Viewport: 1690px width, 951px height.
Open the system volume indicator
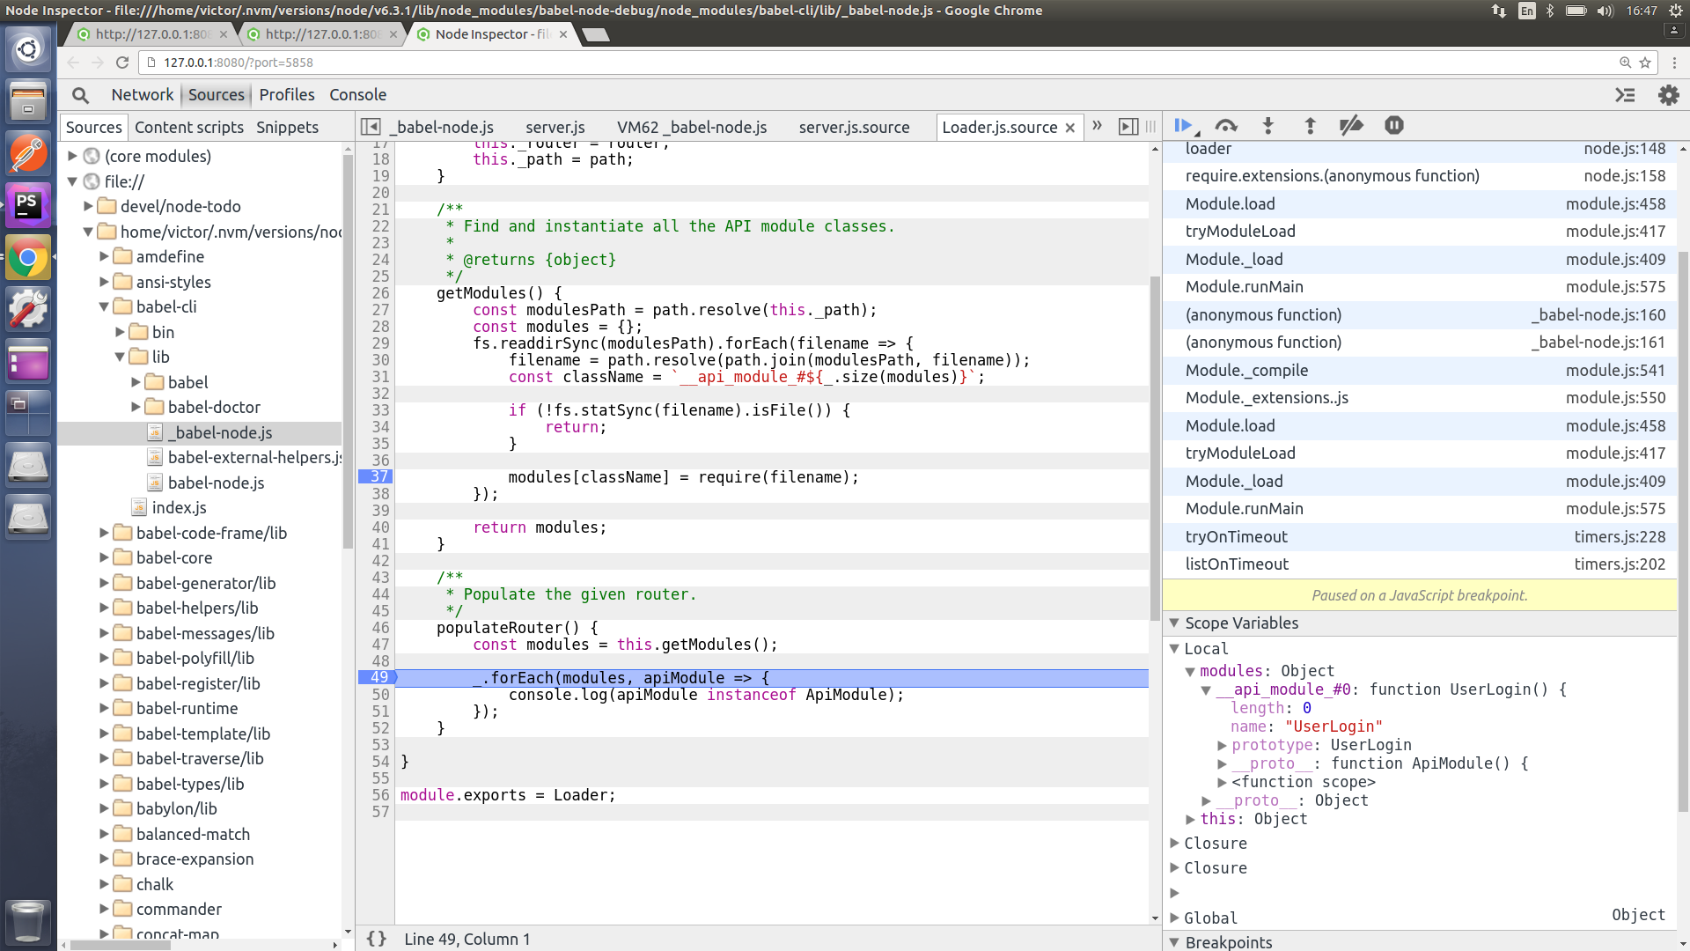pyautogui.click(x=1605, y=11)
